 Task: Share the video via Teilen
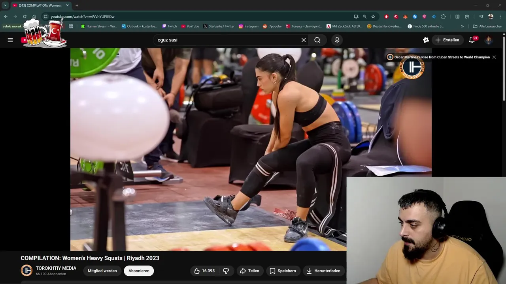(249, 271)
